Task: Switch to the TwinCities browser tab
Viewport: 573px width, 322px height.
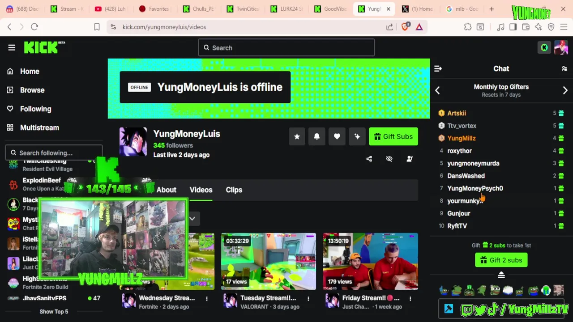Action: coord(242,9)
